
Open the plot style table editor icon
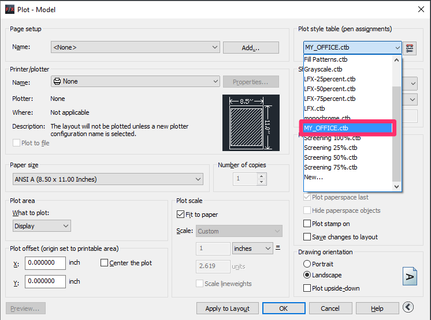click(x=410, y=48)
